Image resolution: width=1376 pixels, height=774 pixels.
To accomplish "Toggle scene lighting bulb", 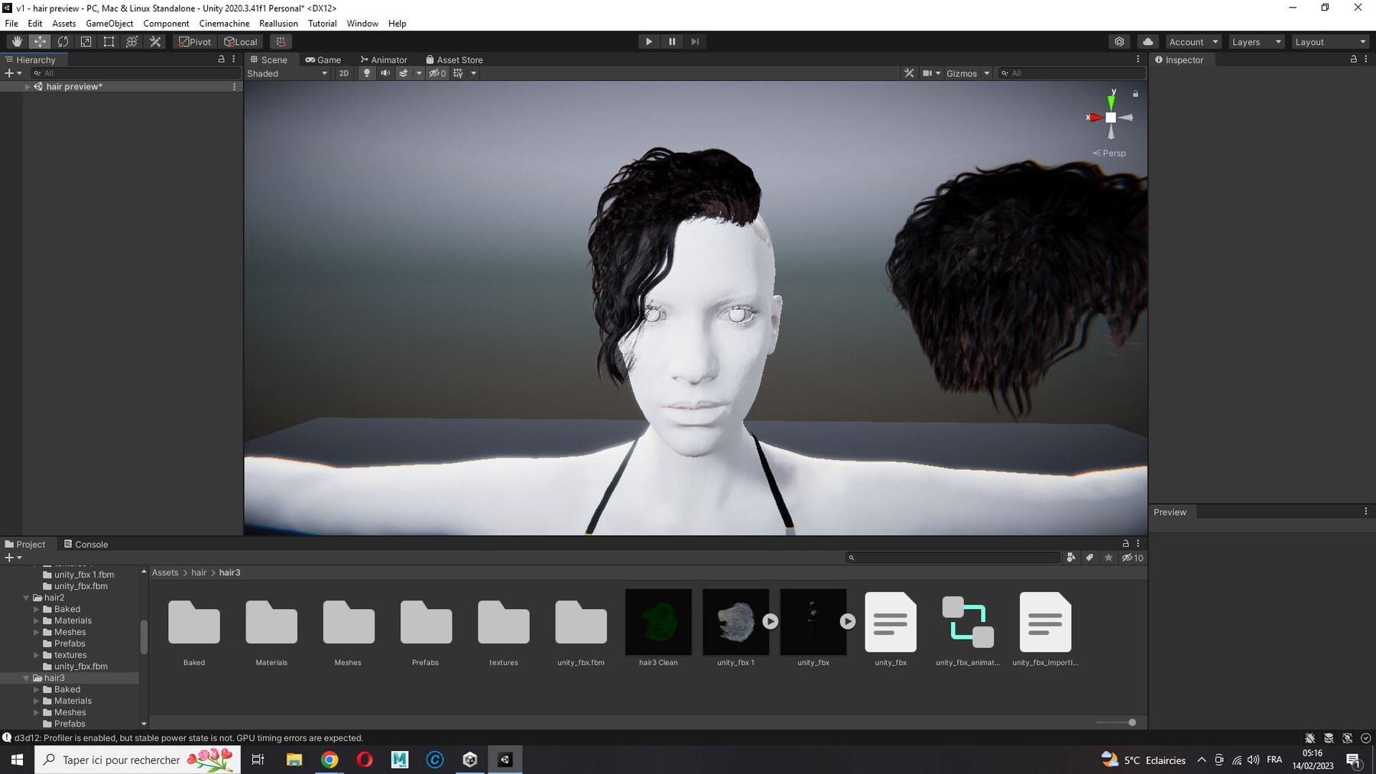I will [x=367, y=73].
